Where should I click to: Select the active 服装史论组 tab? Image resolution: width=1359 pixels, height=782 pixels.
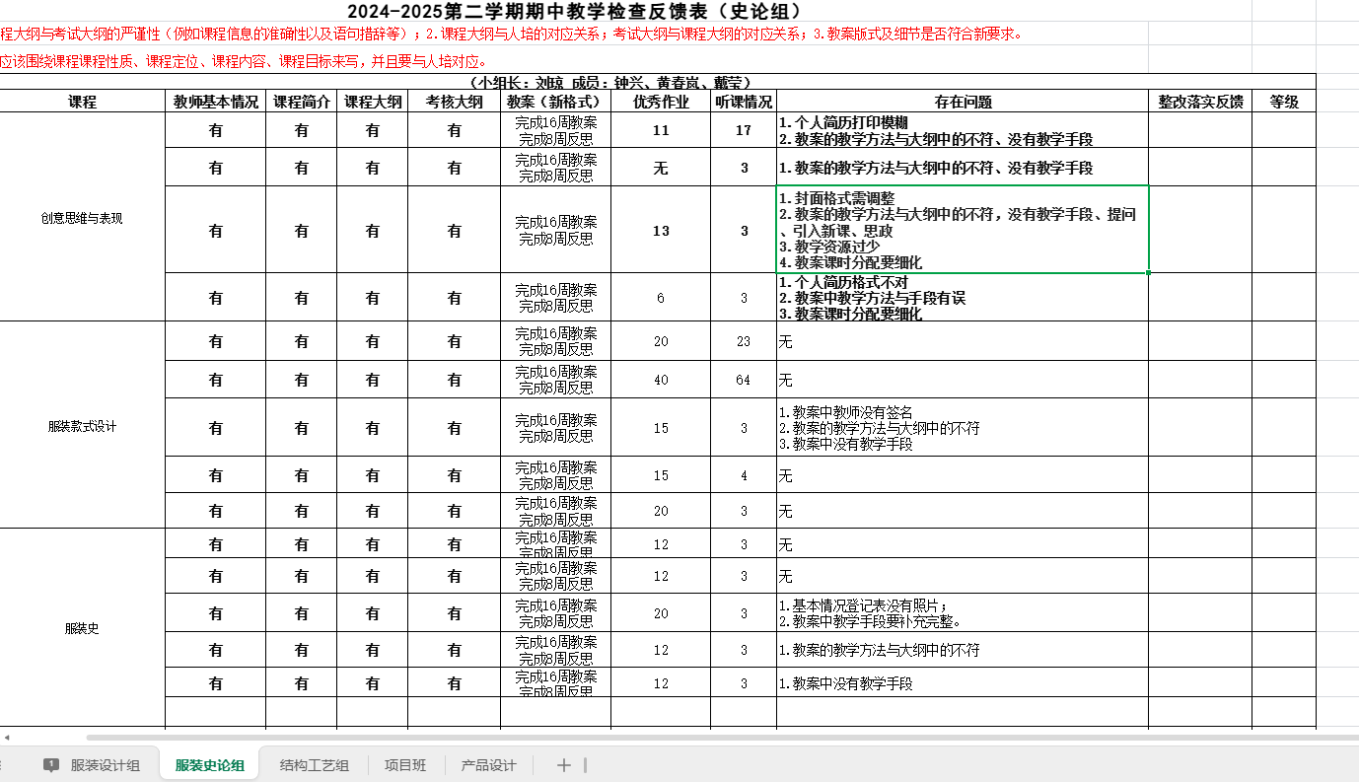click(x=209, y=765)
